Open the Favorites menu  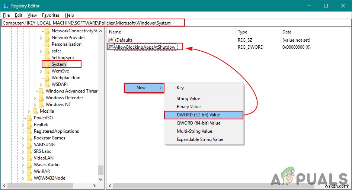(51, 15)
